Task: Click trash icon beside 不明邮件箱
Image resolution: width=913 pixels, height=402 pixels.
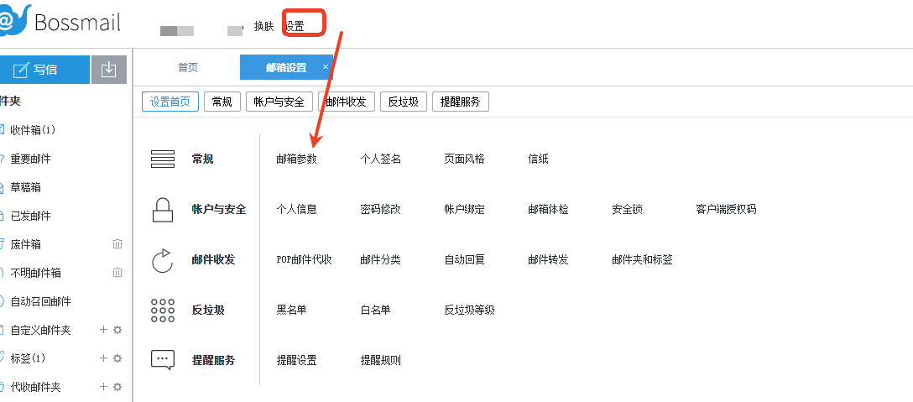Action: [117, 273]
